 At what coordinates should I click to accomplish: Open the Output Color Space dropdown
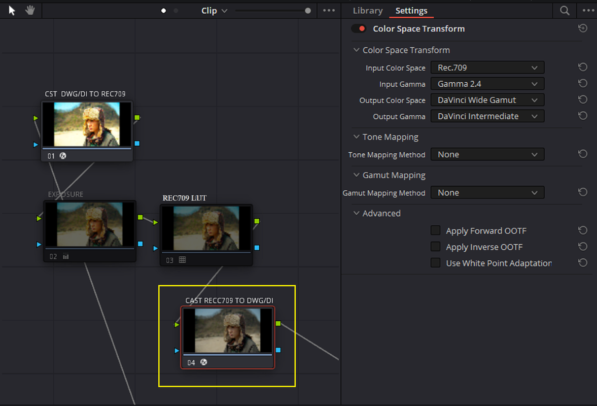click(487, 100)
